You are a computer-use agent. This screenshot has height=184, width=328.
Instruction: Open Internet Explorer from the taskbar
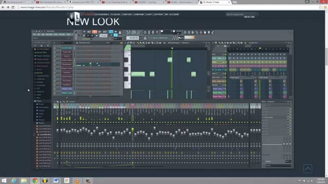point(14,181)
